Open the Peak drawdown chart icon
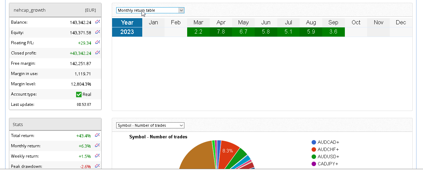 pos(97,166)
